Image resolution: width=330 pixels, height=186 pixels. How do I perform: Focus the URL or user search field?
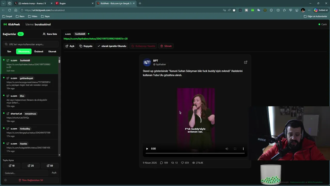coord(30,44)
